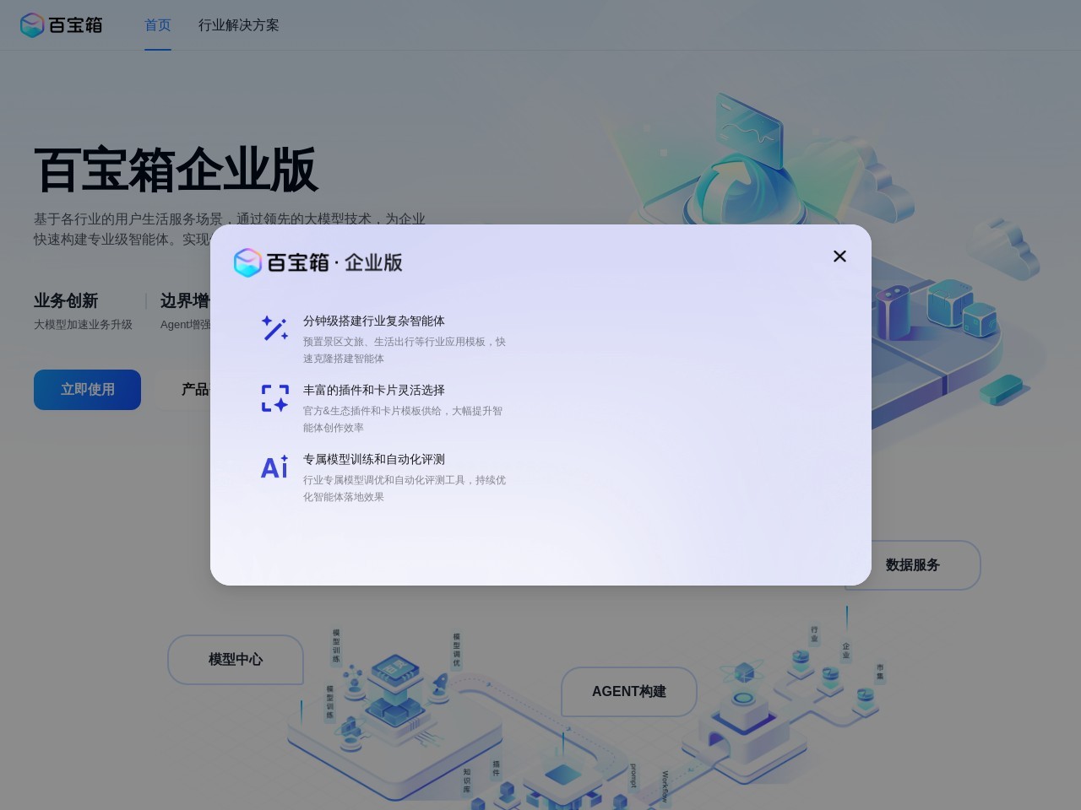Click the chip processor illustration near 模型中心
1081x810 pixels.
point(395,675)
